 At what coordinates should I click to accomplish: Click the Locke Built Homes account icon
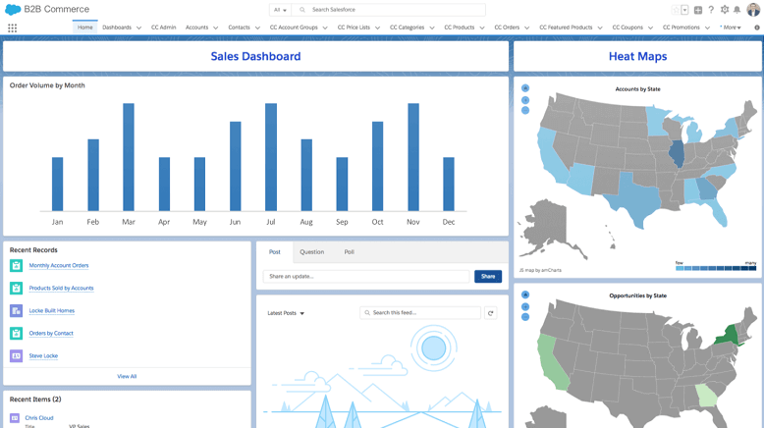coord(16,310)
